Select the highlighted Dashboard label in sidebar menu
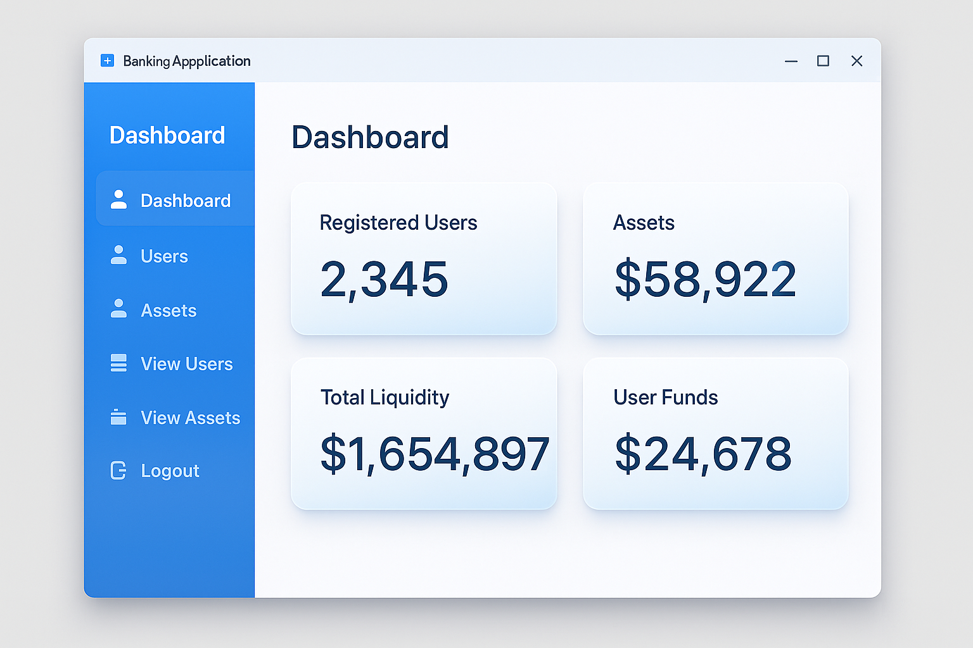This screenshot has height=648, width=973. pyautogui.click(x=186, y=201)
